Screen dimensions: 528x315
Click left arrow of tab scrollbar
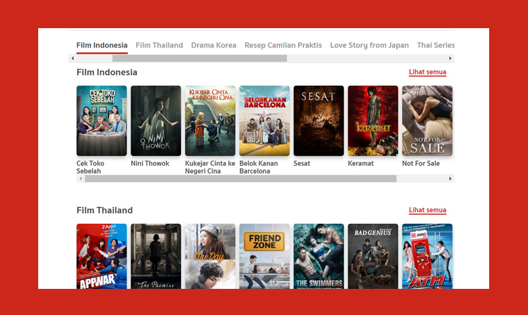click(72, 58)
